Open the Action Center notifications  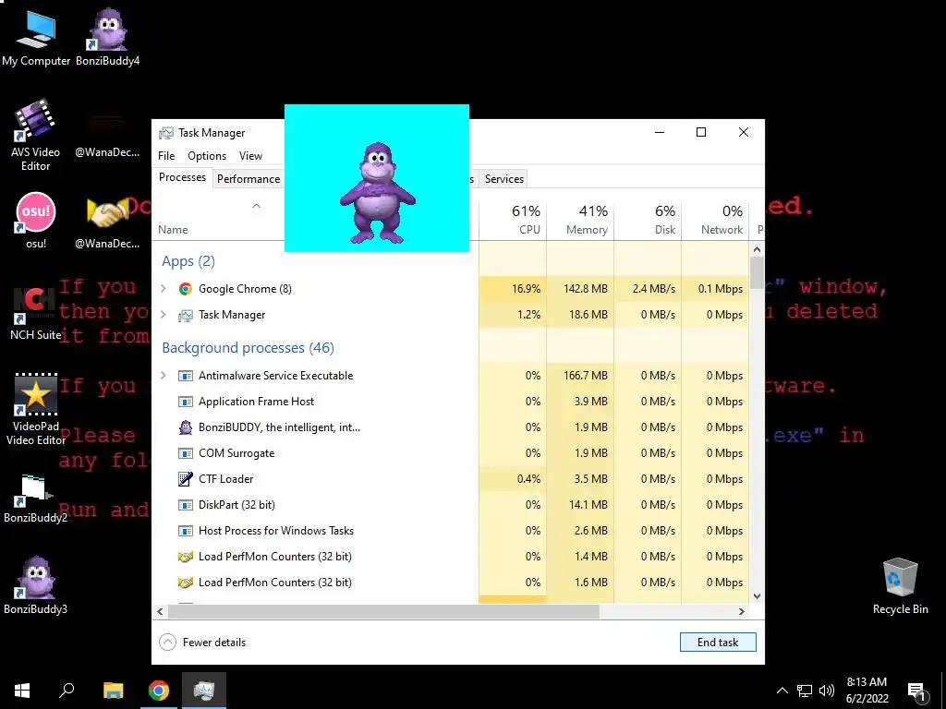point(917,691)
